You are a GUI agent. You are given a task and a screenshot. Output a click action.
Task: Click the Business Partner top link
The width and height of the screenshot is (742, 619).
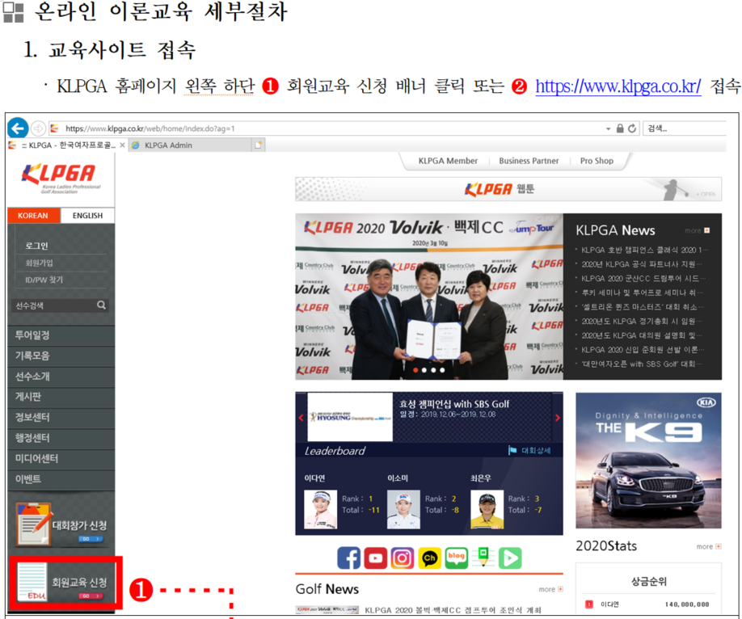pyautogui.click(x=529, y=161)
